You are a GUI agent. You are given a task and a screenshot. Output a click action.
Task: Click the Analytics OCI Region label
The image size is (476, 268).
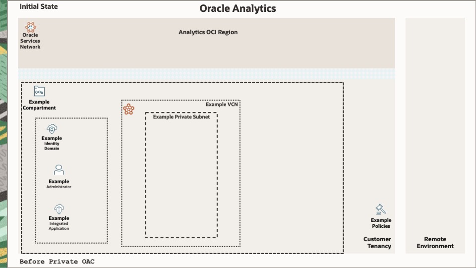click(208, 32)
